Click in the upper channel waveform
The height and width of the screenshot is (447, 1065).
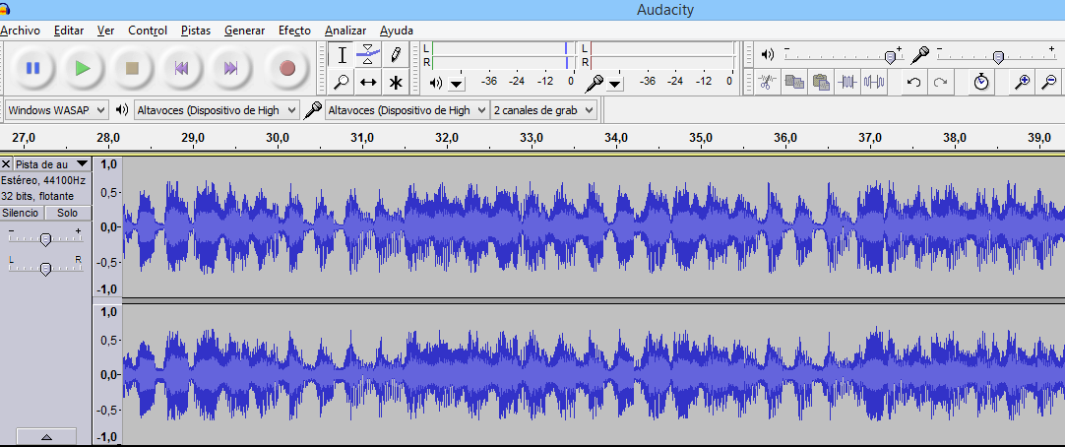[594, 226]
